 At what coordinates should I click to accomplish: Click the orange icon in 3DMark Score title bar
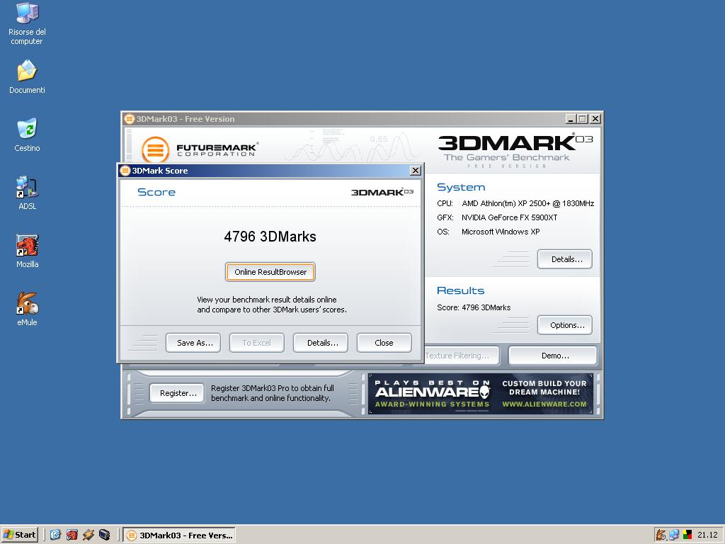(125, 171)
